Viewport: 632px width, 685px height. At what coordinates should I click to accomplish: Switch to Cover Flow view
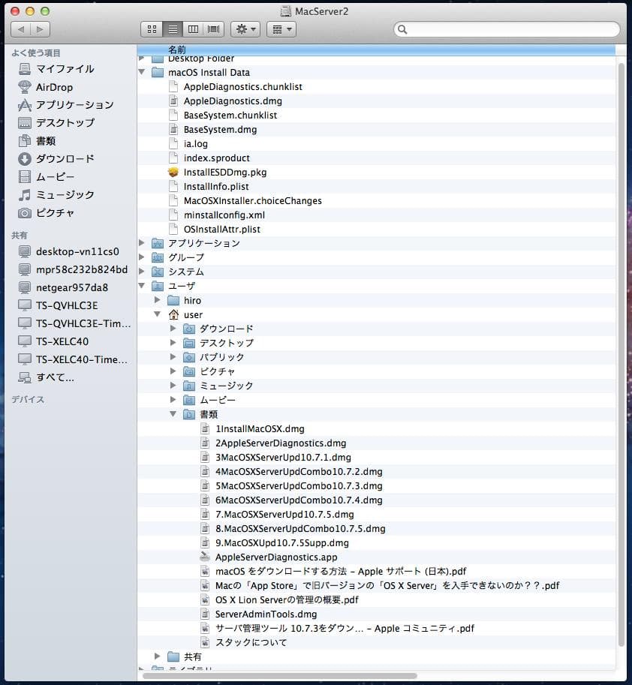[212, 29]
